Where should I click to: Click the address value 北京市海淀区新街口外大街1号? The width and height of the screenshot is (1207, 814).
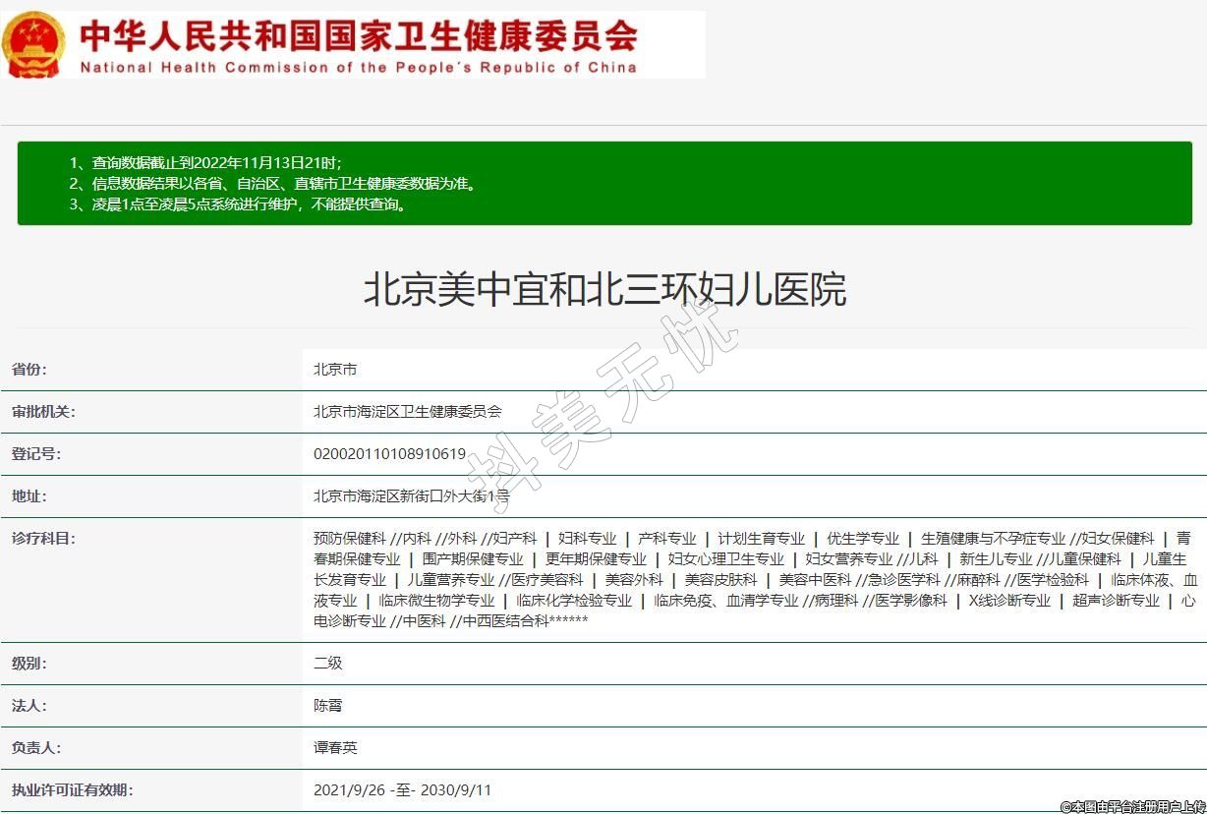pyautogui.click(x=411, y=496)
